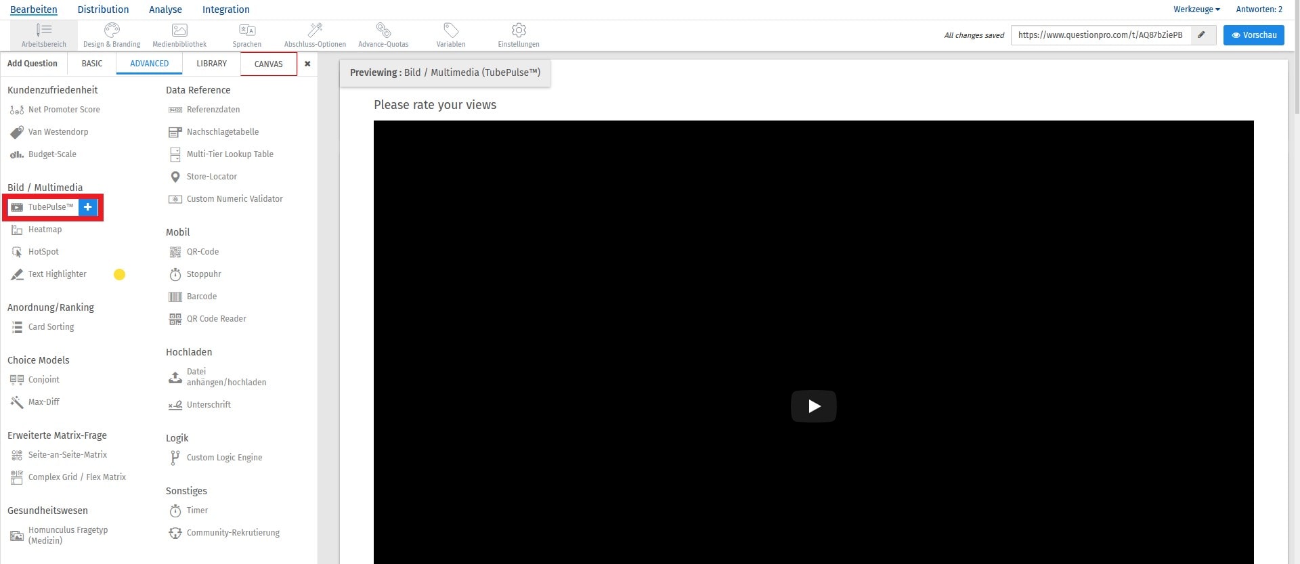Add Complex Grid / Flex Matrix question
Screen dimensions: 1300x564
[x=68, y=477]
